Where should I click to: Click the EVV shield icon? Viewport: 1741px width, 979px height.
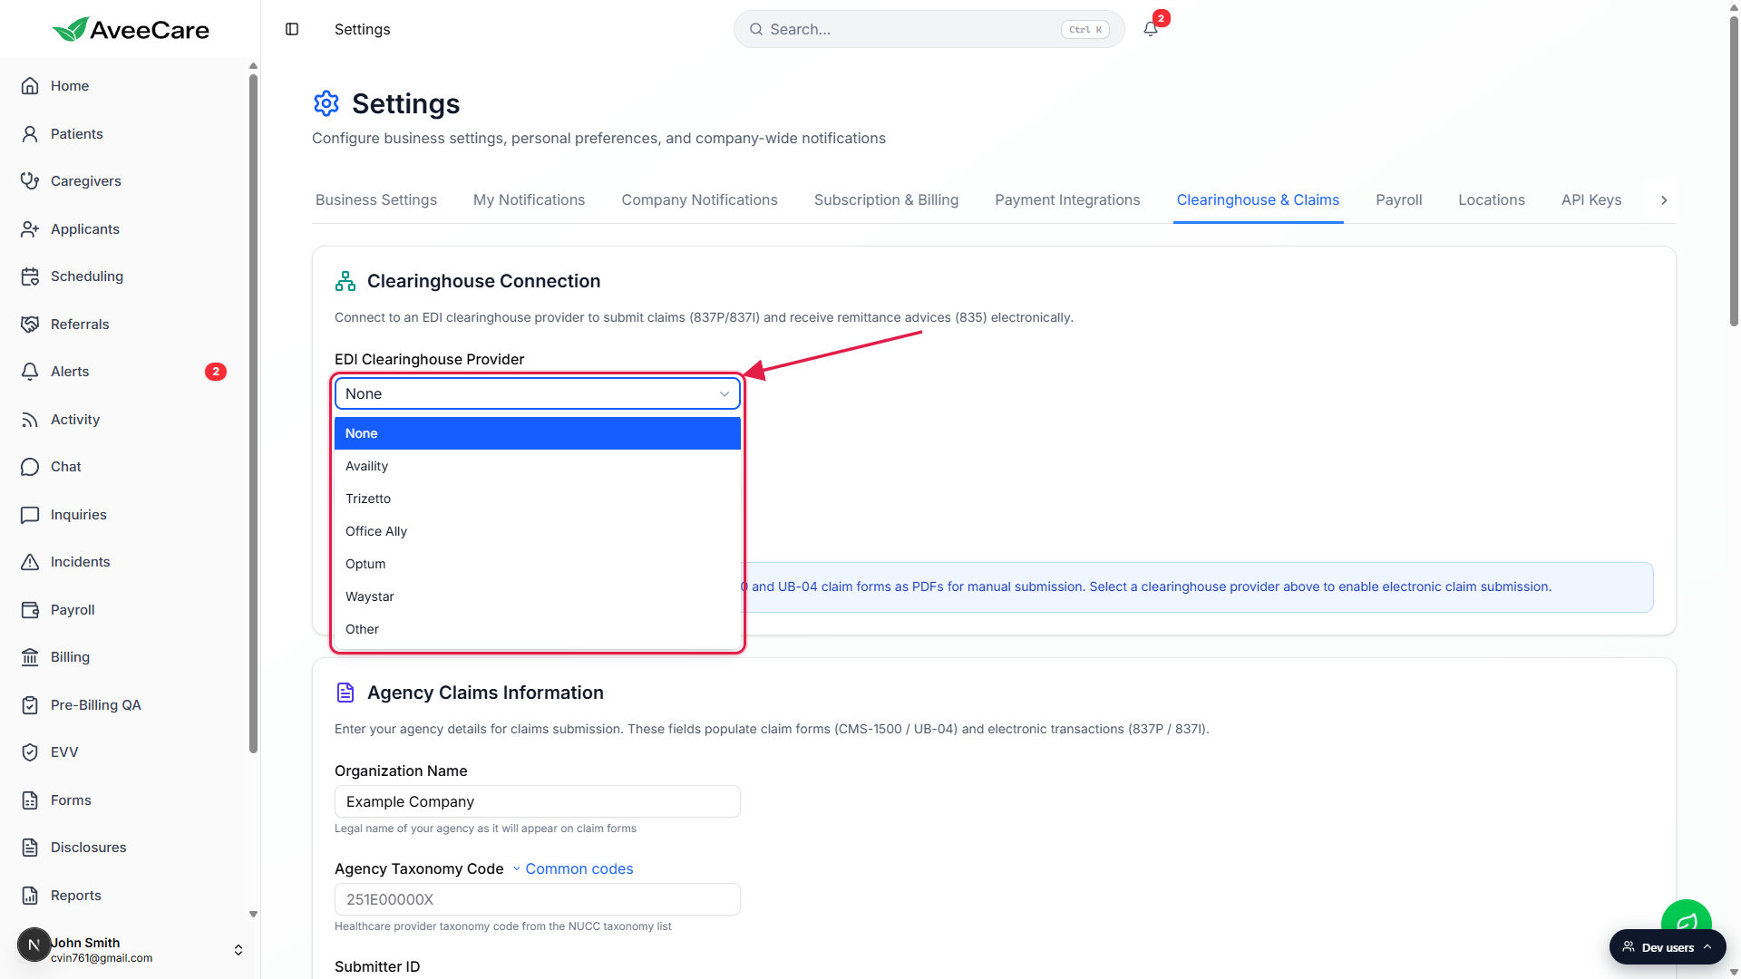pos(30,752)
